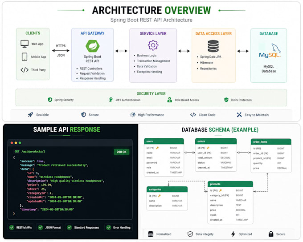Click the "Wireless Headphones" name value
The width and height of the screenshot is (303, 242).
coord(56,177)
